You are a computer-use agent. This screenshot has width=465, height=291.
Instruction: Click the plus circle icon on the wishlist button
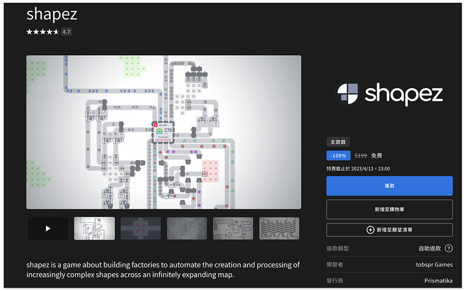[370, 230]
